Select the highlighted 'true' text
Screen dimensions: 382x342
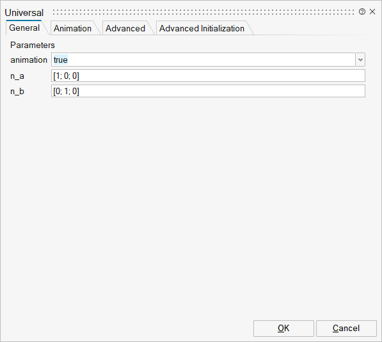60,60
